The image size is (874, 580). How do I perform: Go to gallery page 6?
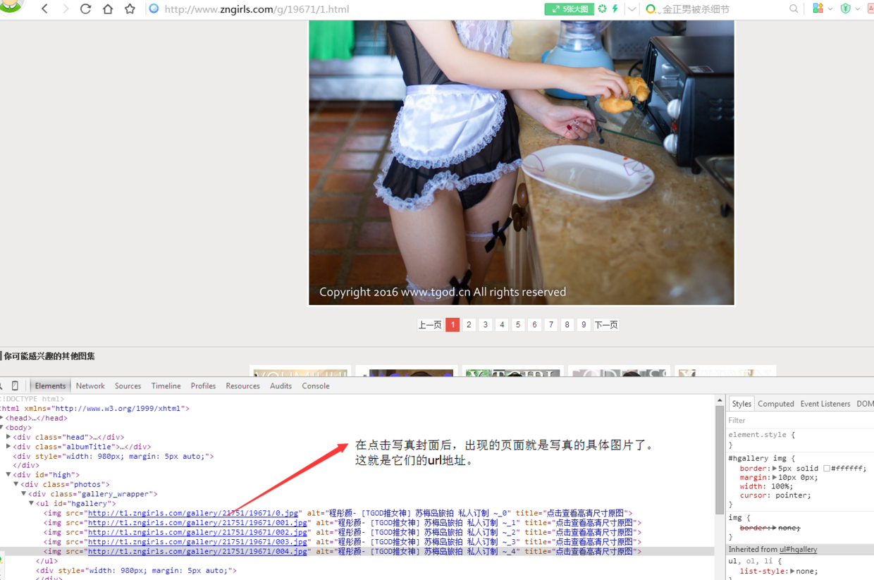(534, 325)
